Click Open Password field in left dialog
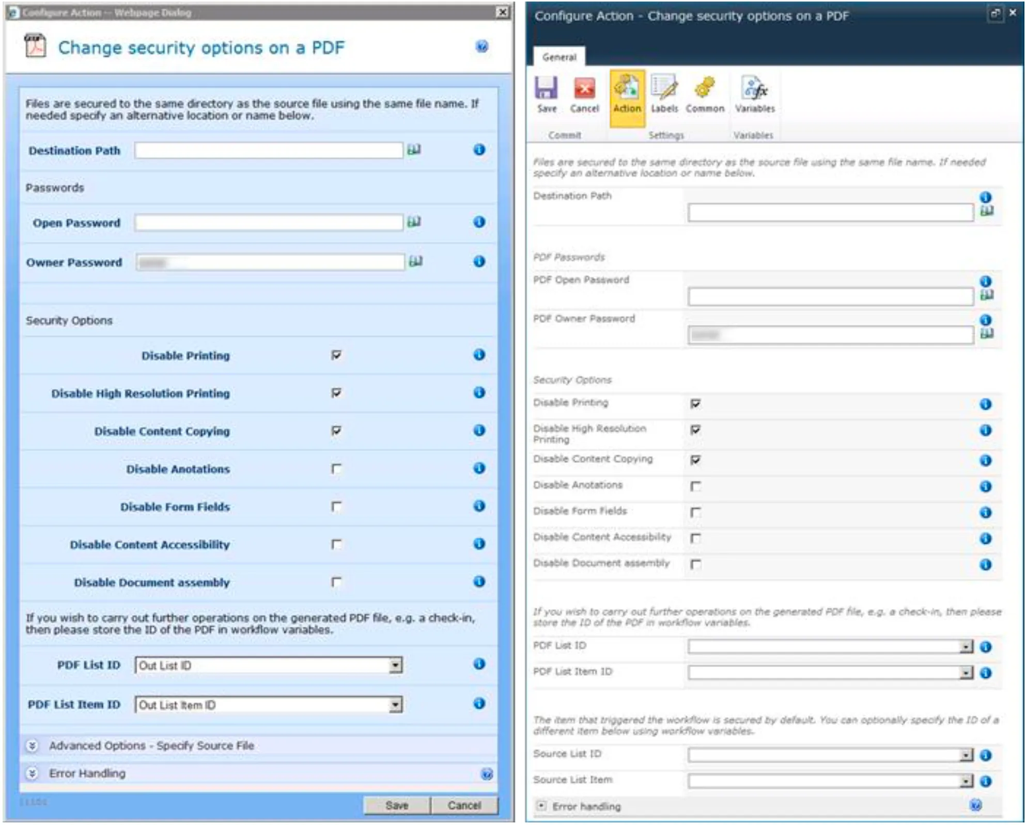This screenshot has height=825, width=1026. click(x=269, y=223)
